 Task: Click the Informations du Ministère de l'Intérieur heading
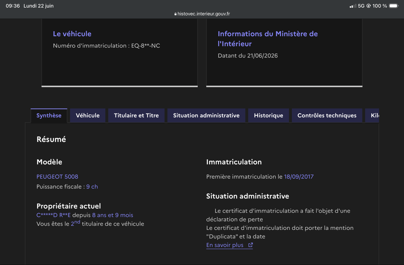tap(268, 39)
